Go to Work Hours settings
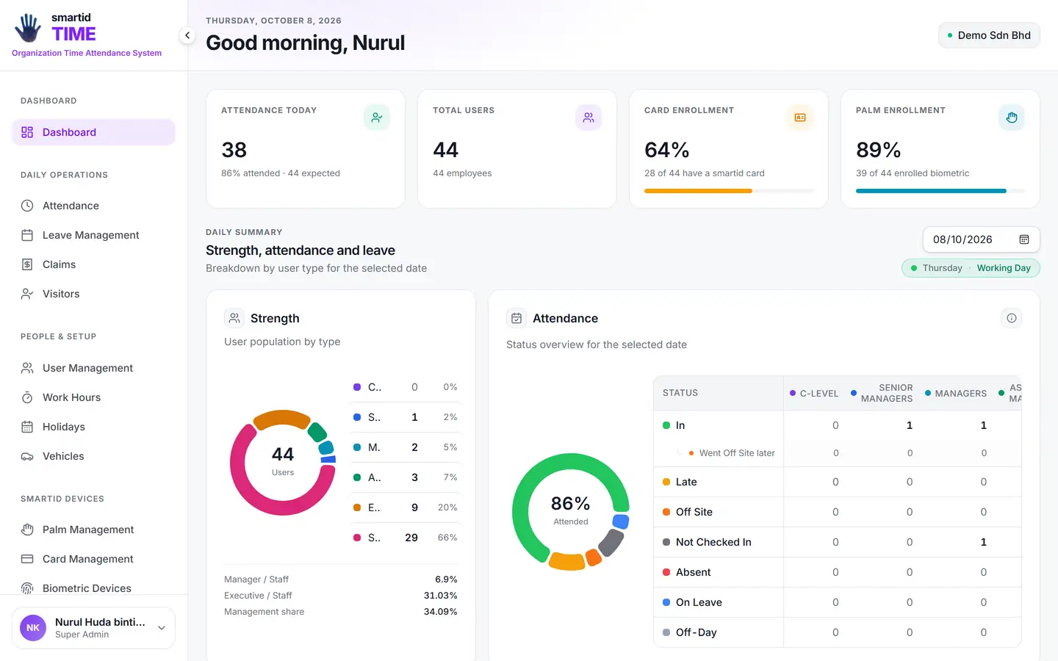This screenshot has width=1058, height=661. coord(93,397)
